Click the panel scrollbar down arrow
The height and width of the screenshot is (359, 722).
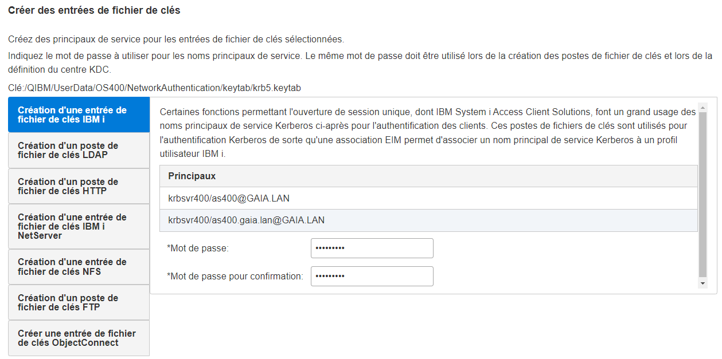[703, 283]
